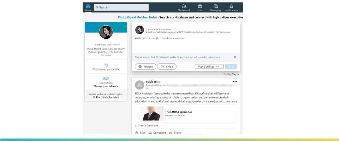View the 37 Likes count
Viewport: 339px width, 141px height.
(139, 125)
